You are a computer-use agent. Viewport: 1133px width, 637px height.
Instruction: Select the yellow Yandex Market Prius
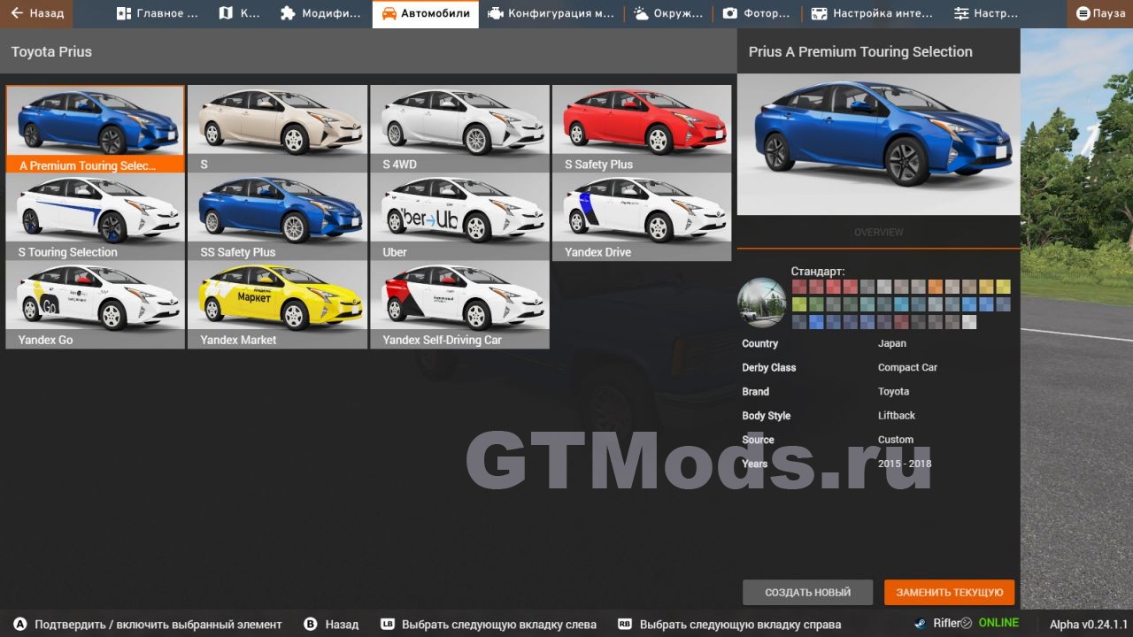click(x=278, y=304)
